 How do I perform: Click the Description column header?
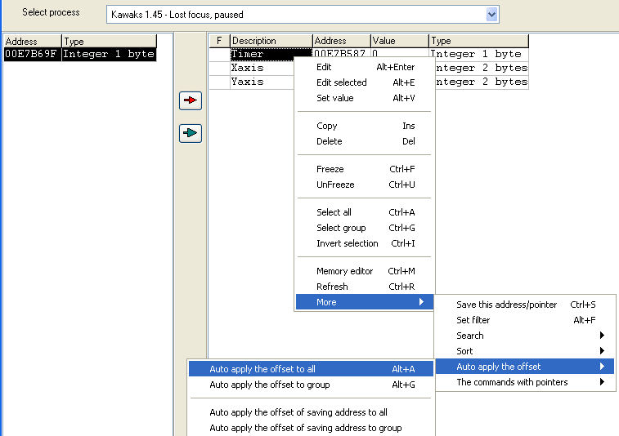tap(271, 41)
